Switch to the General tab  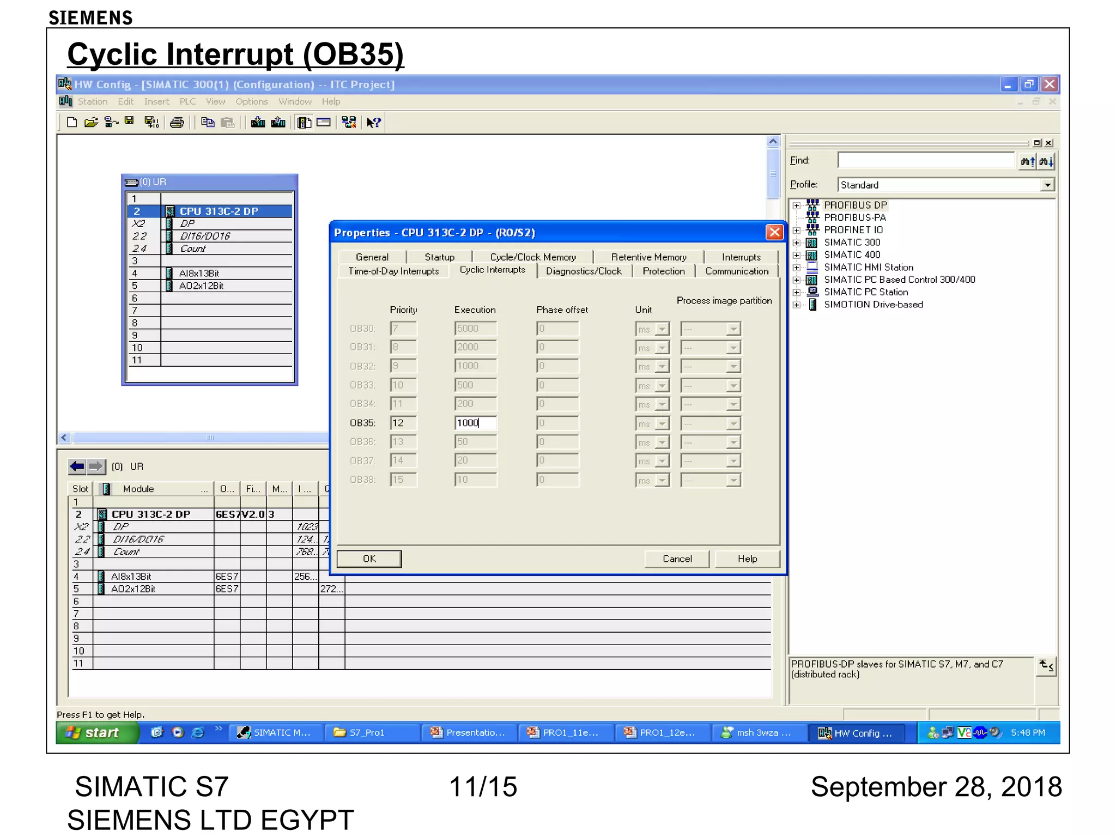click(x=372, y=257)
